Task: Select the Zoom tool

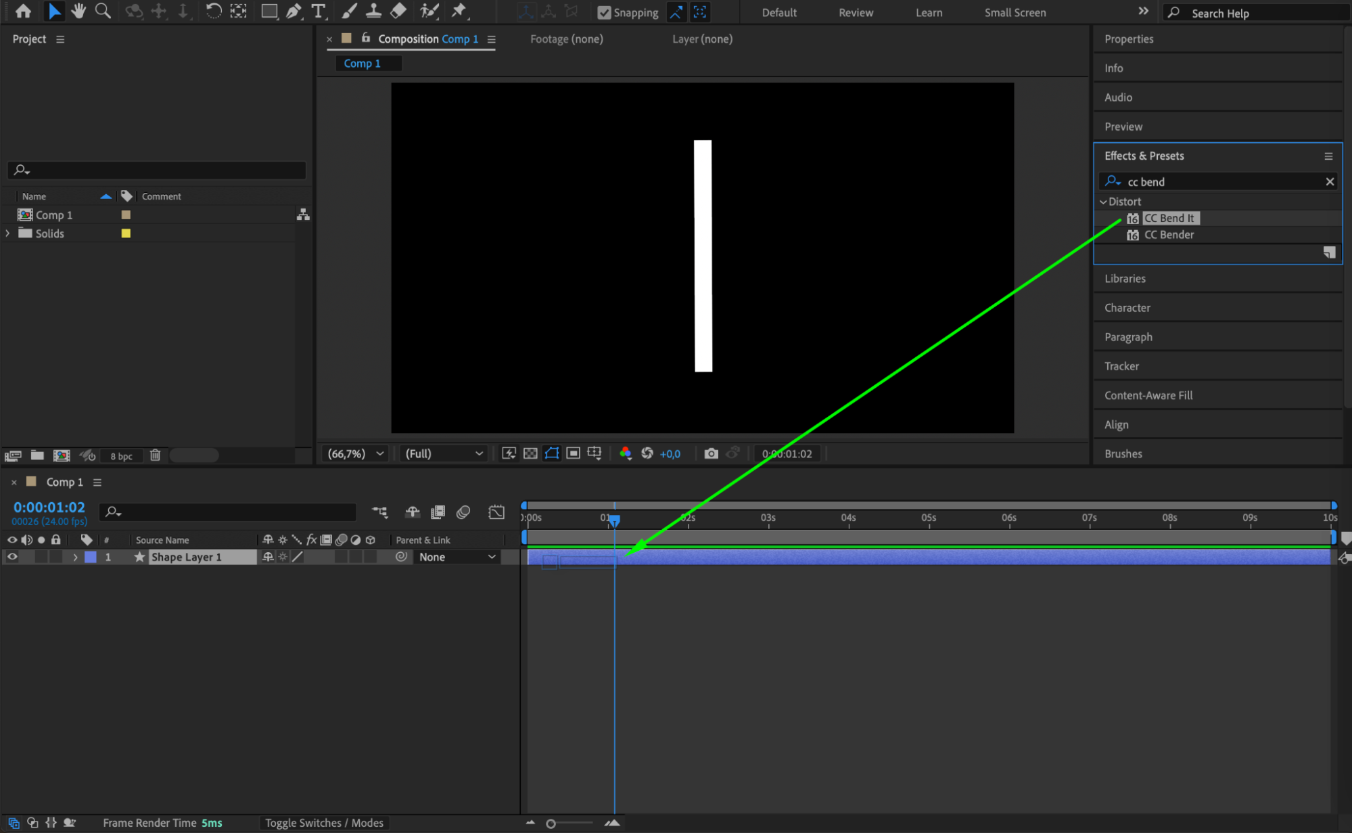Action: point(103,11)
